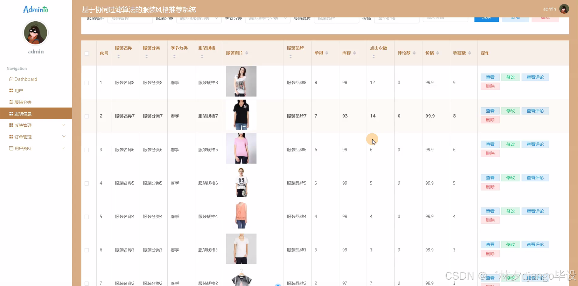This screenshot has width=578, height=286.
Task: Click 修改 button for 服装名称7
Action: pos(510,111)
